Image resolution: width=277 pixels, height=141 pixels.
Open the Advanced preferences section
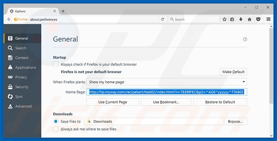[22, 106]
